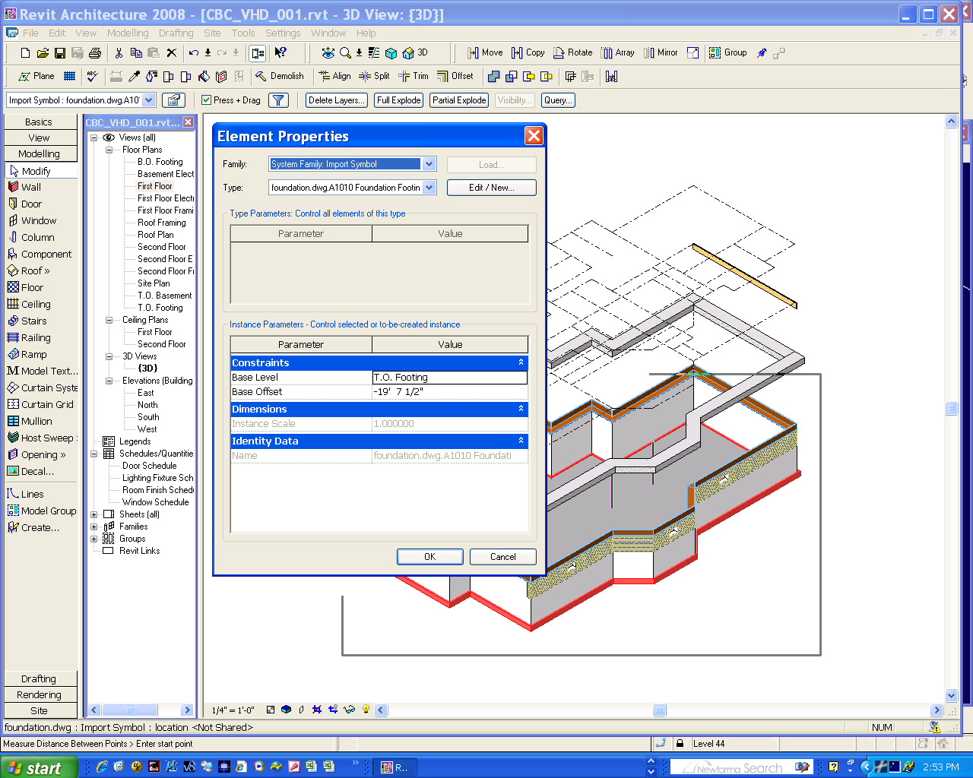Click the Demolish hammer tool
The height and width of the screenshot is (778, 973).
(x=280, y=76)
